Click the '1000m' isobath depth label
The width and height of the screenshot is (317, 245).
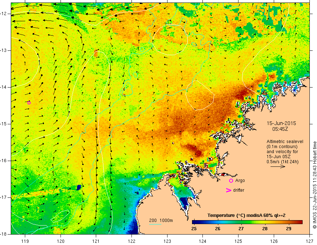click(x=166, y=220)
